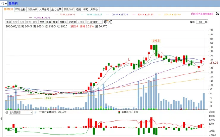Switch to the 主力地圖 tab
Screen dimensions: 220x137
pyautogui.click(x=56, y=9)
